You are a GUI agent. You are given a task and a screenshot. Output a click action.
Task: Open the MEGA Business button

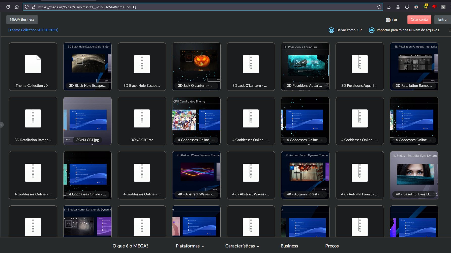[22, 19]
